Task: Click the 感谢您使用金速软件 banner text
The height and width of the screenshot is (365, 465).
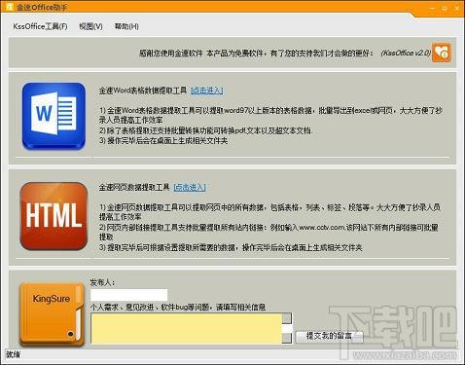Action: click(256, 53)
